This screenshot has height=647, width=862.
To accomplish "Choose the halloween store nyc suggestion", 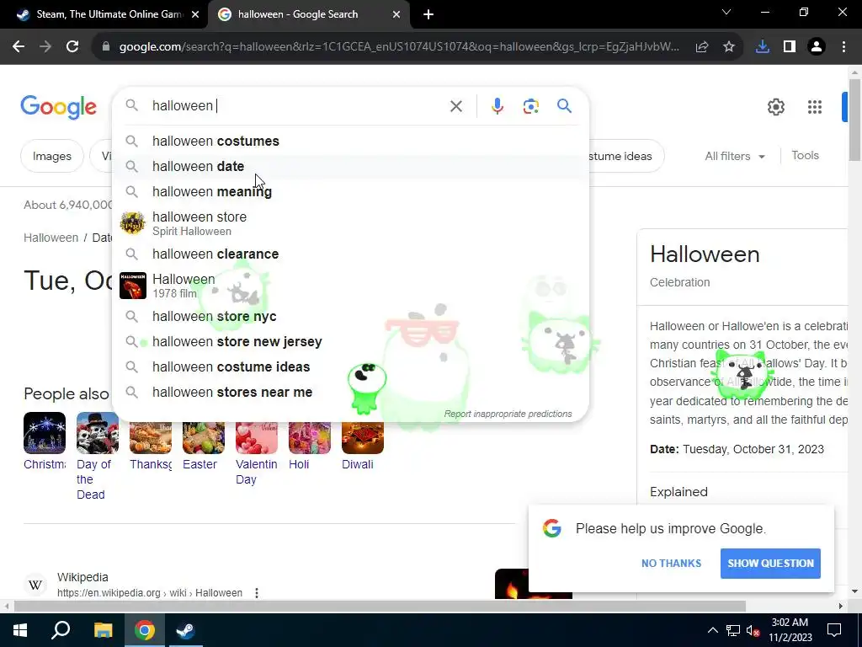I will click(351, 317).
